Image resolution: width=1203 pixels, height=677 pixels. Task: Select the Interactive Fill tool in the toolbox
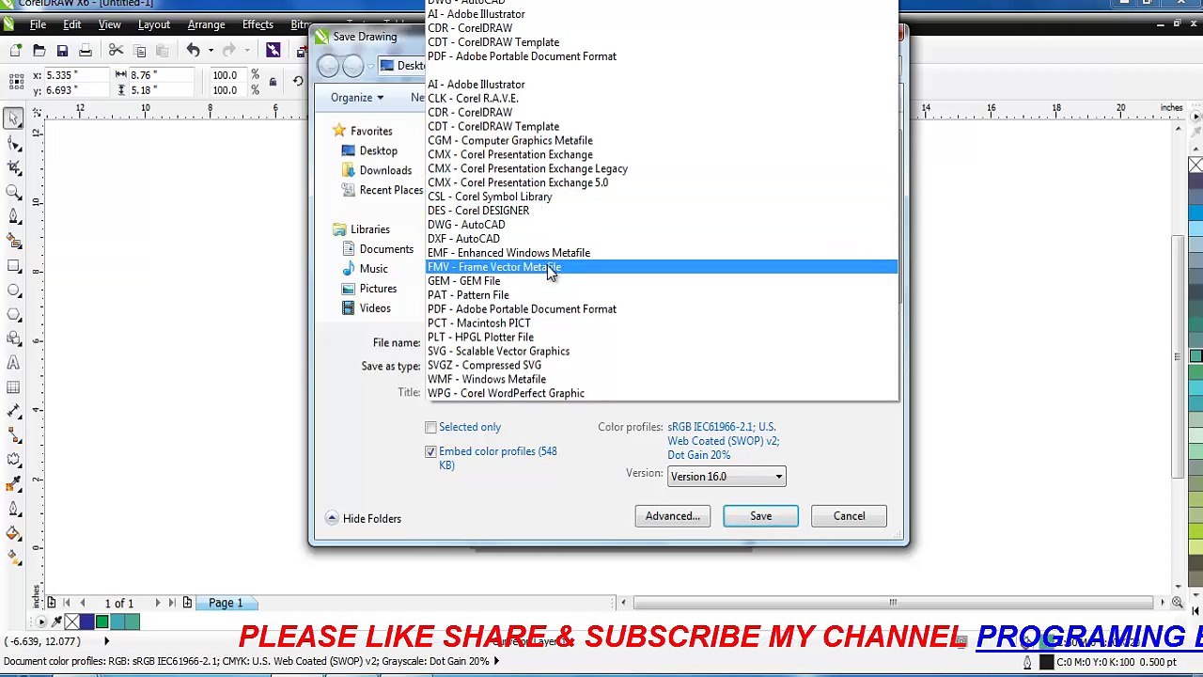13,559
